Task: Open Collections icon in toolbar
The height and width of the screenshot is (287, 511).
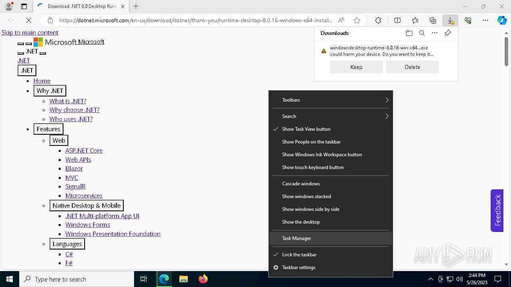Action: pos(433,20)
